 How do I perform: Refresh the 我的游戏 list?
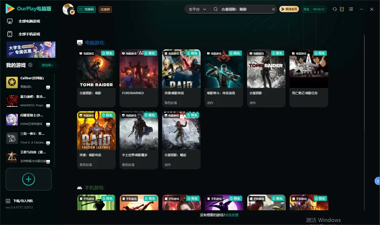click(x=30, y=65)
